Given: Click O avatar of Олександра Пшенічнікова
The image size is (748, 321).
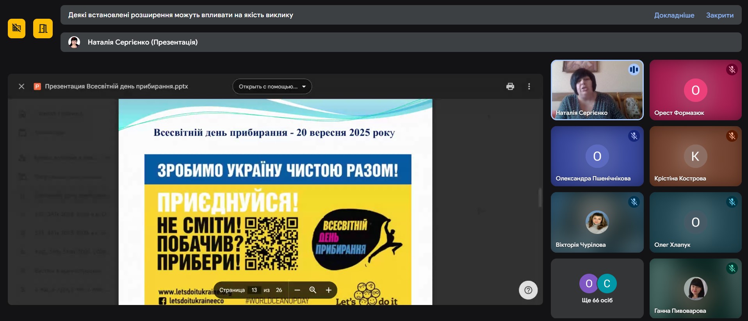Looking at the screenshot, I should pos(597,156).
